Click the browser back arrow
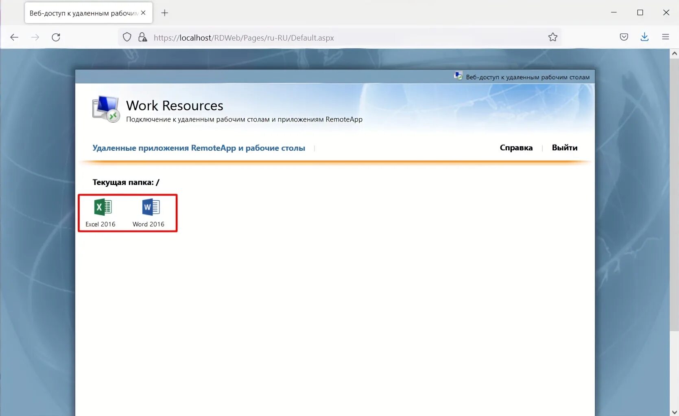Image resolution: width=679 pixels, height=416 pixels. click(14, 37)
